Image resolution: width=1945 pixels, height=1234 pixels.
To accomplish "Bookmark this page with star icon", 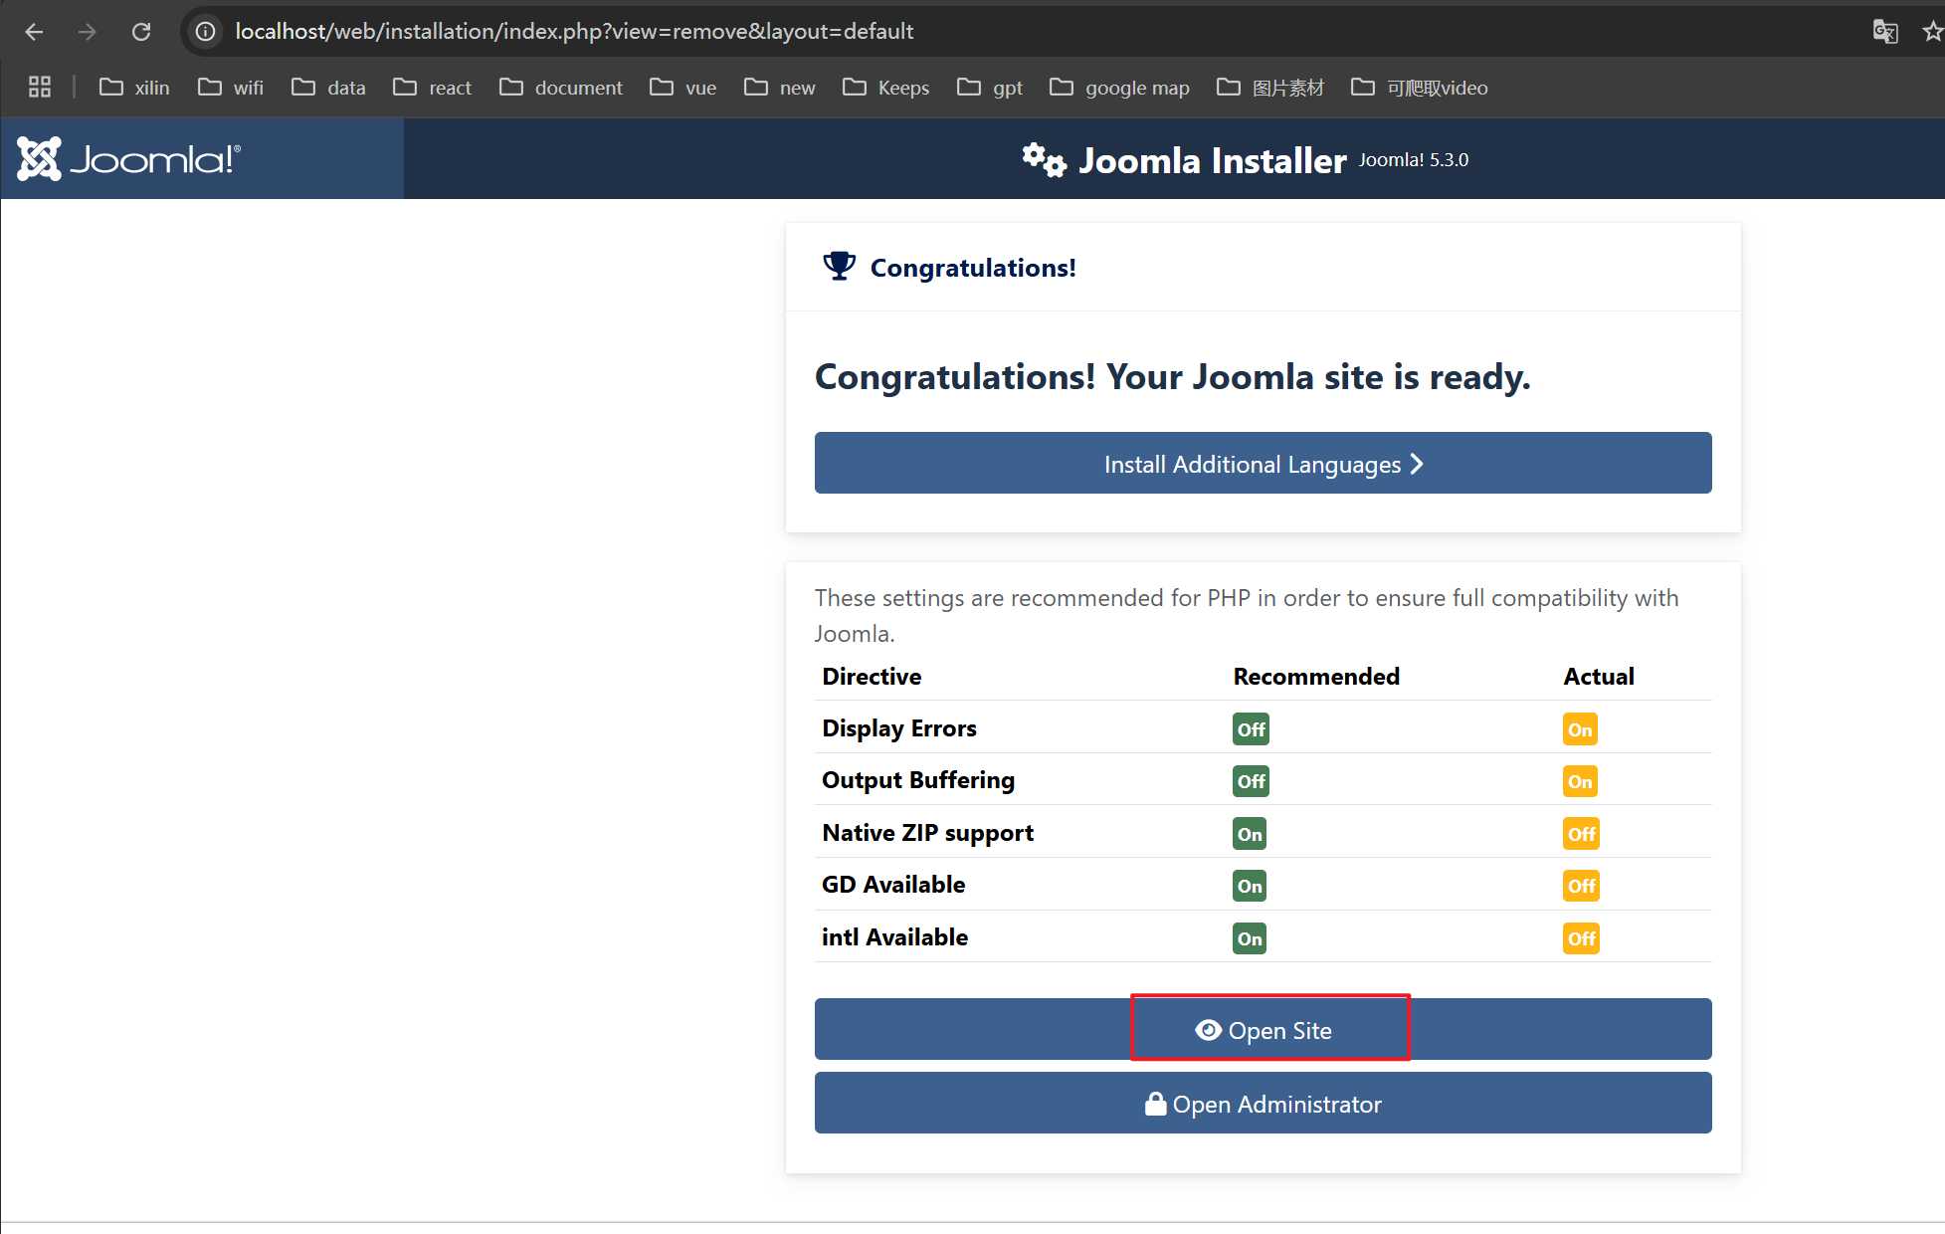I will [x=1932, y=32].
